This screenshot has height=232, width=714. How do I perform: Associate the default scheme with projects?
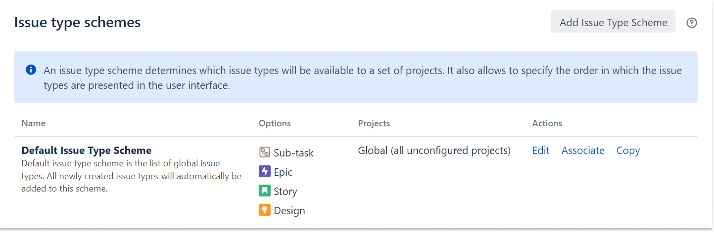pos(583,151)
